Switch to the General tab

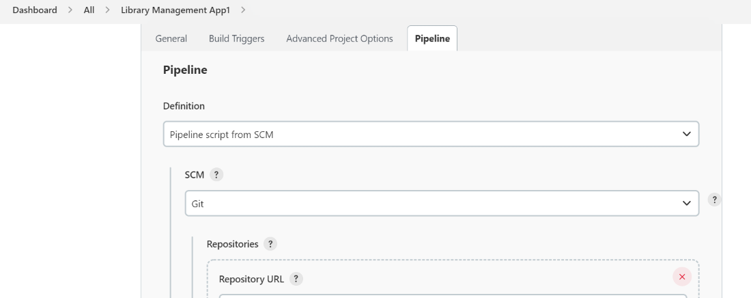point(171,39)
